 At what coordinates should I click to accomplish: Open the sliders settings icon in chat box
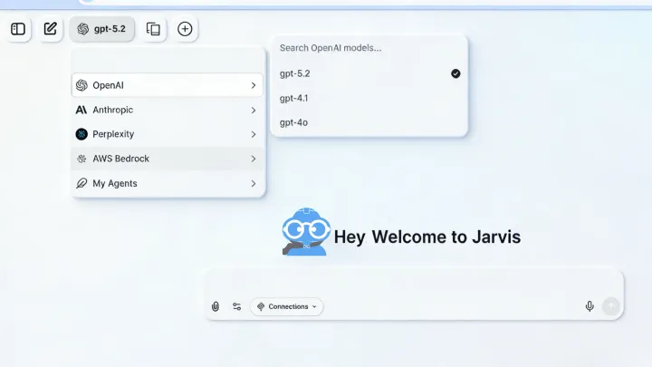pyautogui.click(x=237, y=306)
